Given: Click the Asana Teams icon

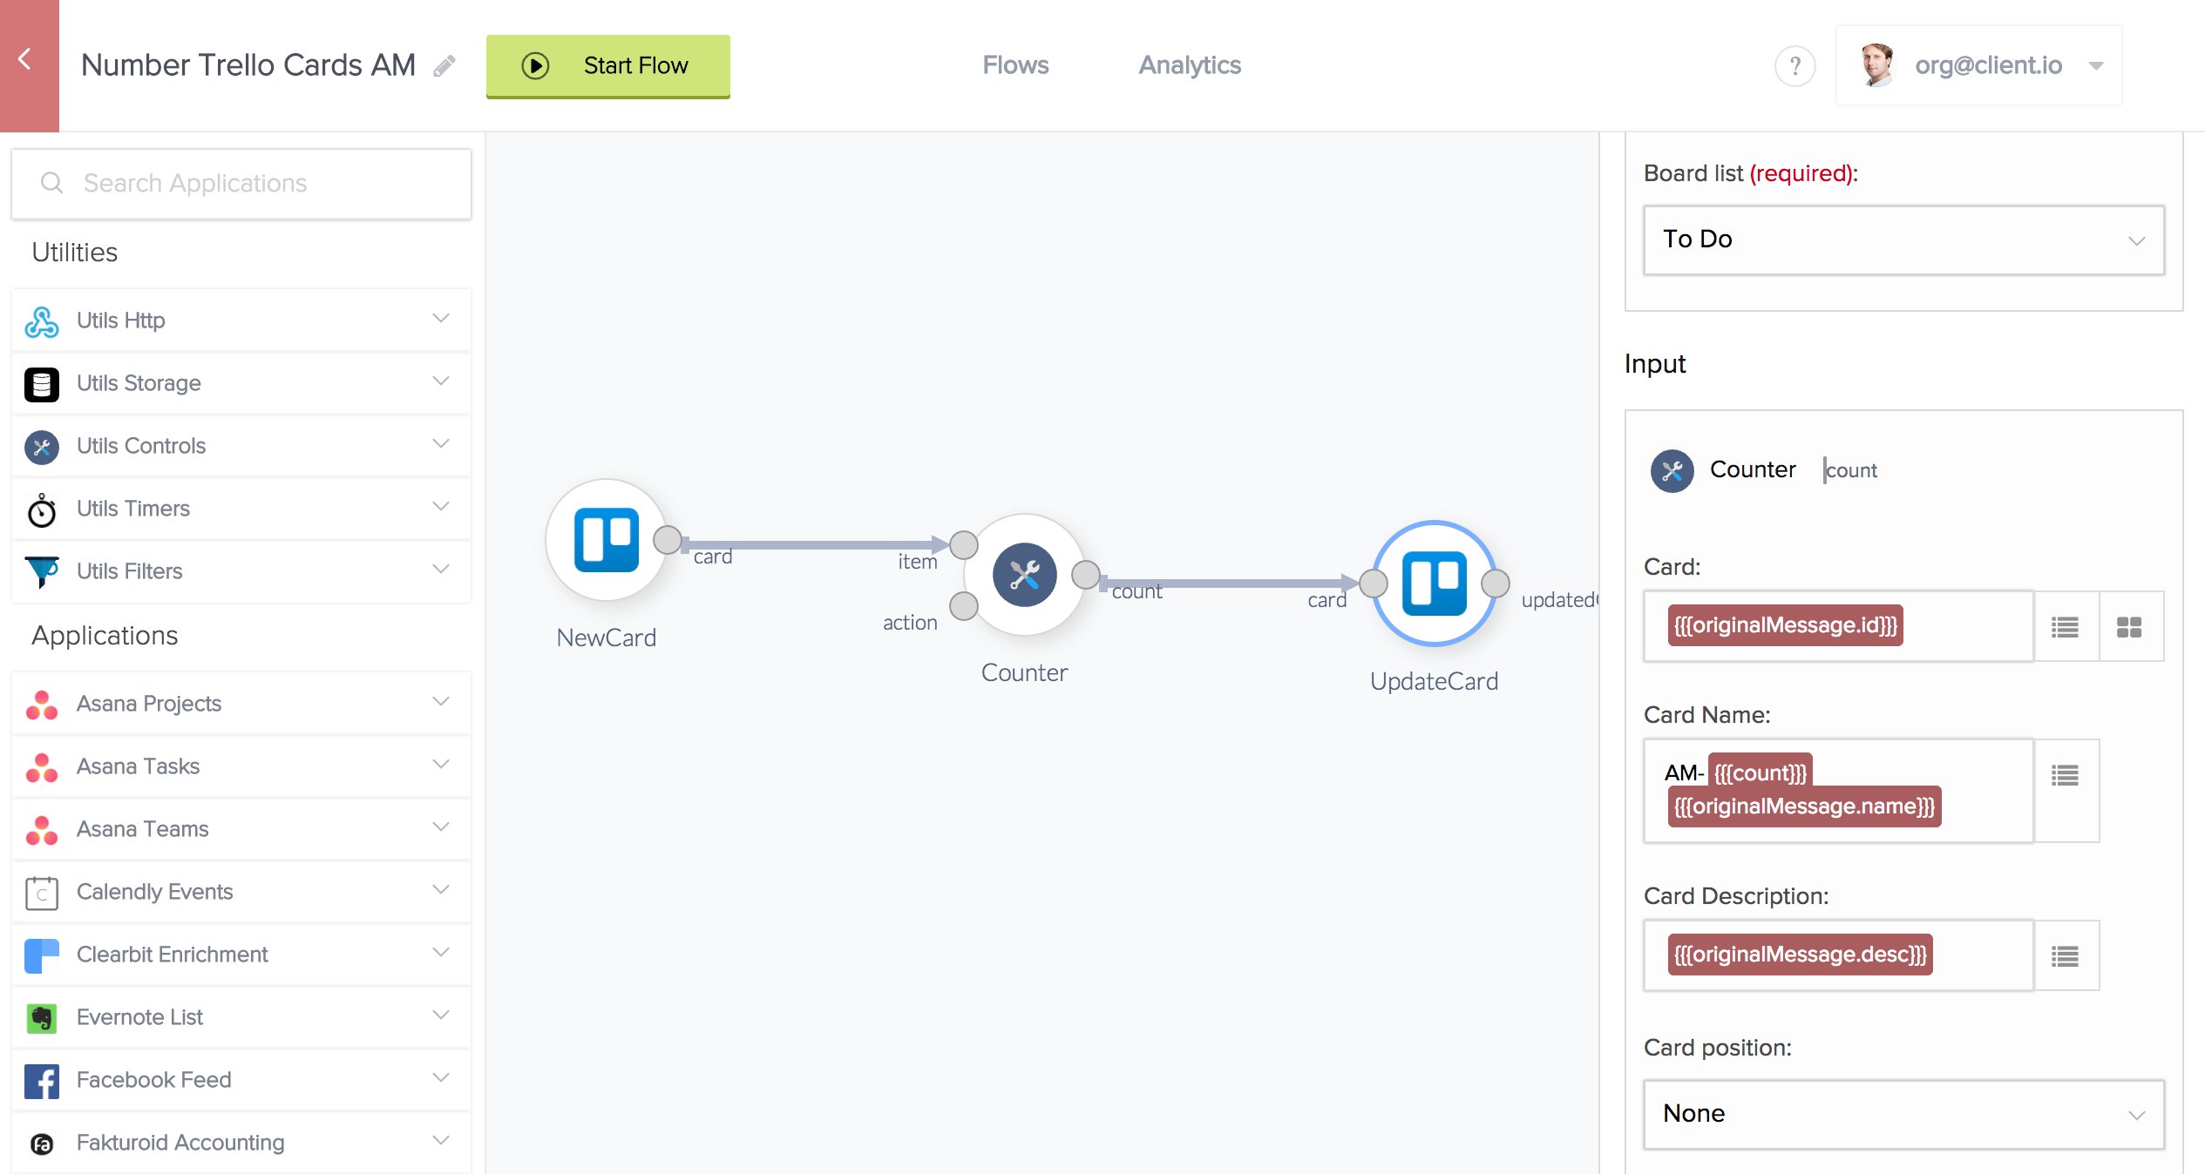Looking at the screenshot, I should [42, 830].
